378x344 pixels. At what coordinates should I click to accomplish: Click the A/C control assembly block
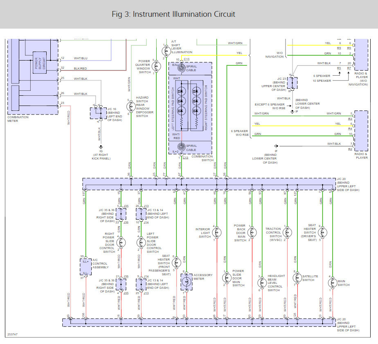(86, 267)
